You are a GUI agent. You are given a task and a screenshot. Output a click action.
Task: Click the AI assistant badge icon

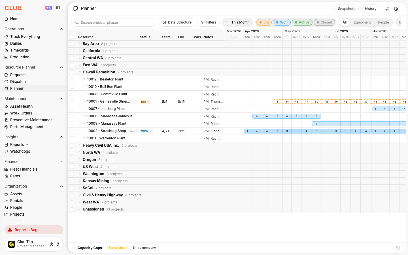point(49,8)
